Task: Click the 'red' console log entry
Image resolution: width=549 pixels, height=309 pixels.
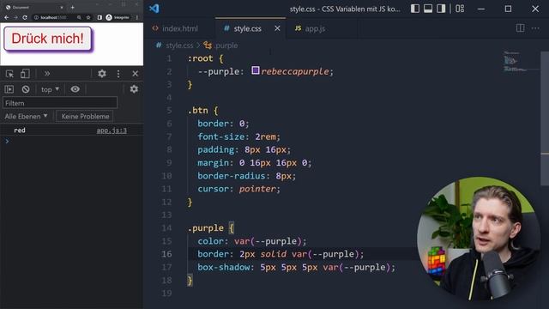Action: tap(20, 130)
